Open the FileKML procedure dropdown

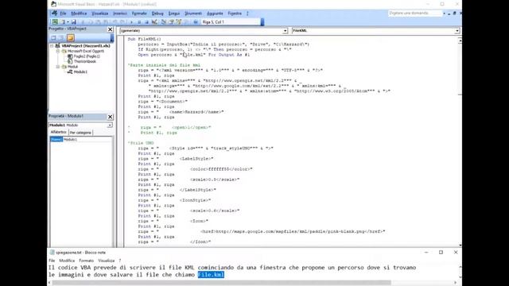pos(457,31)
